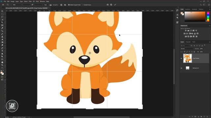This screenshot has width=211, height=118.
Task: Click the rainbow hue slider strip
Action: tap(208, 17)
